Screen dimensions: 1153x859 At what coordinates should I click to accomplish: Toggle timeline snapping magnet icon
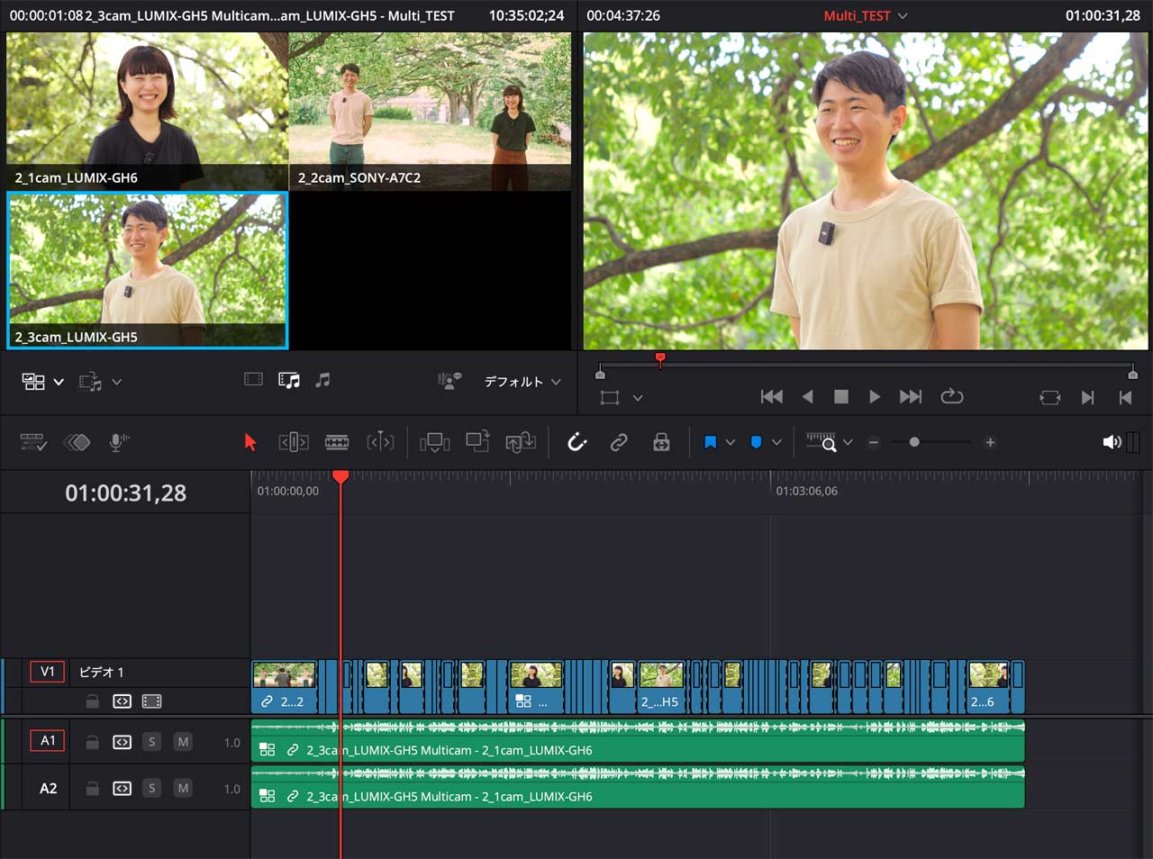(576, 442)
